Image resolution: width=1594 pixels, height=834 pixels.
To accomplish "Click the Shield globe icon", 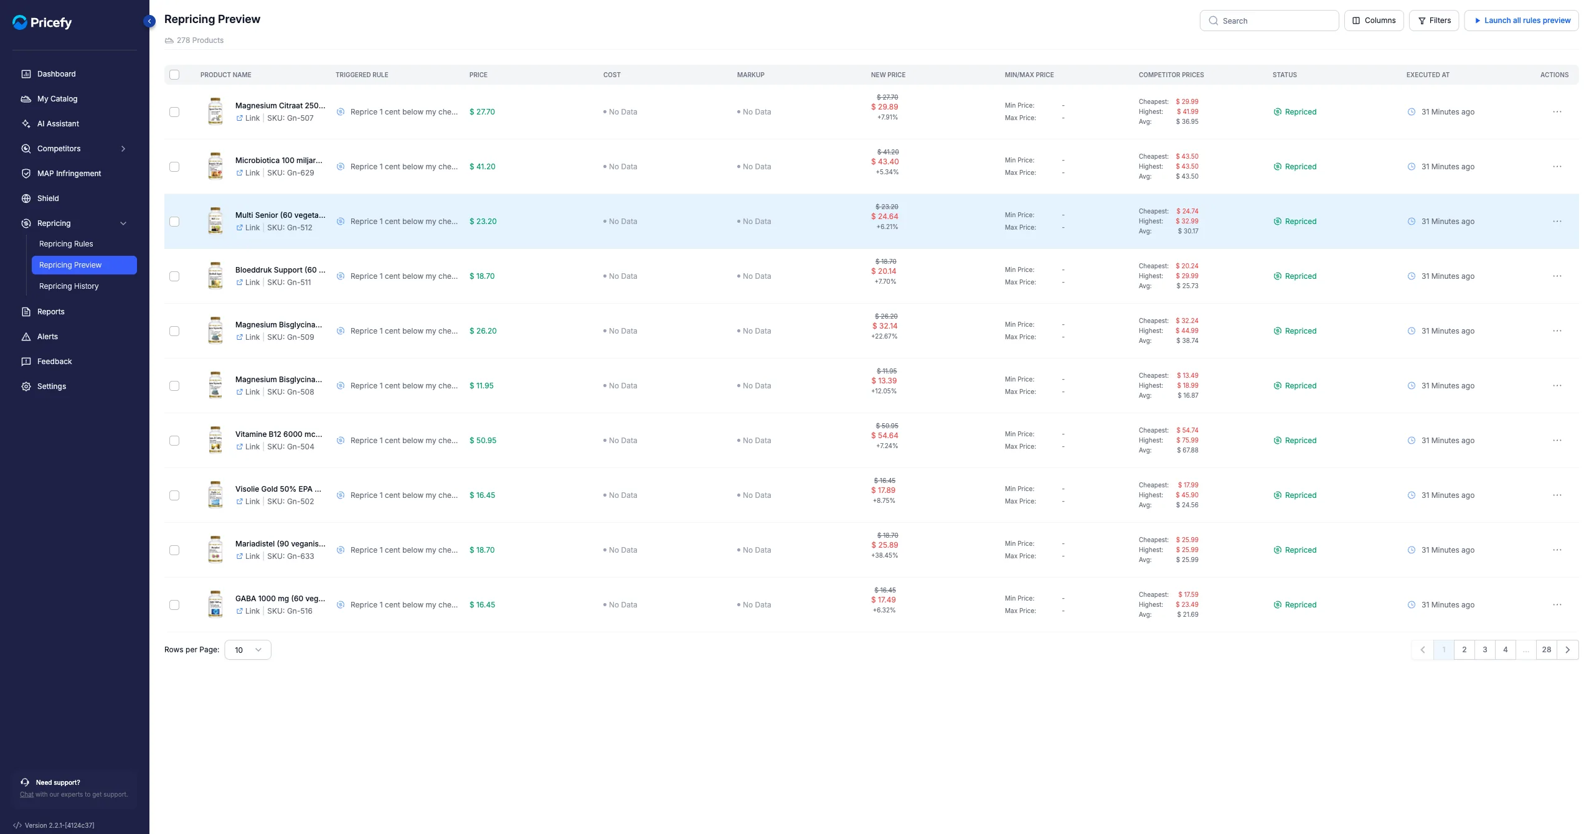I will coord(26,199).
